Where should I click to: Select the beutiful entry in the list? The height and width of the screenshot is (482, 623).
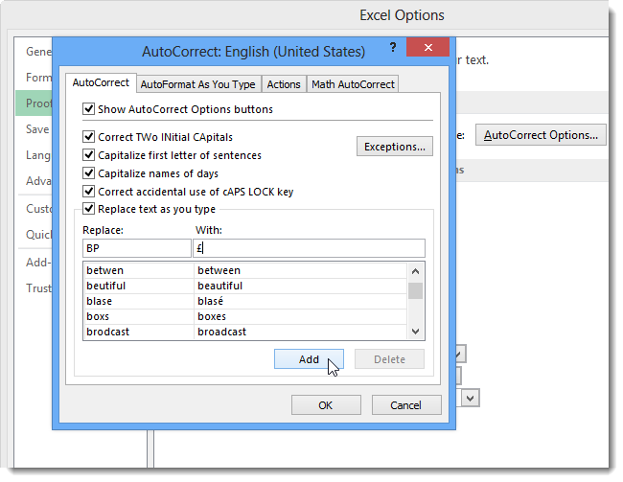coord(137,286)
